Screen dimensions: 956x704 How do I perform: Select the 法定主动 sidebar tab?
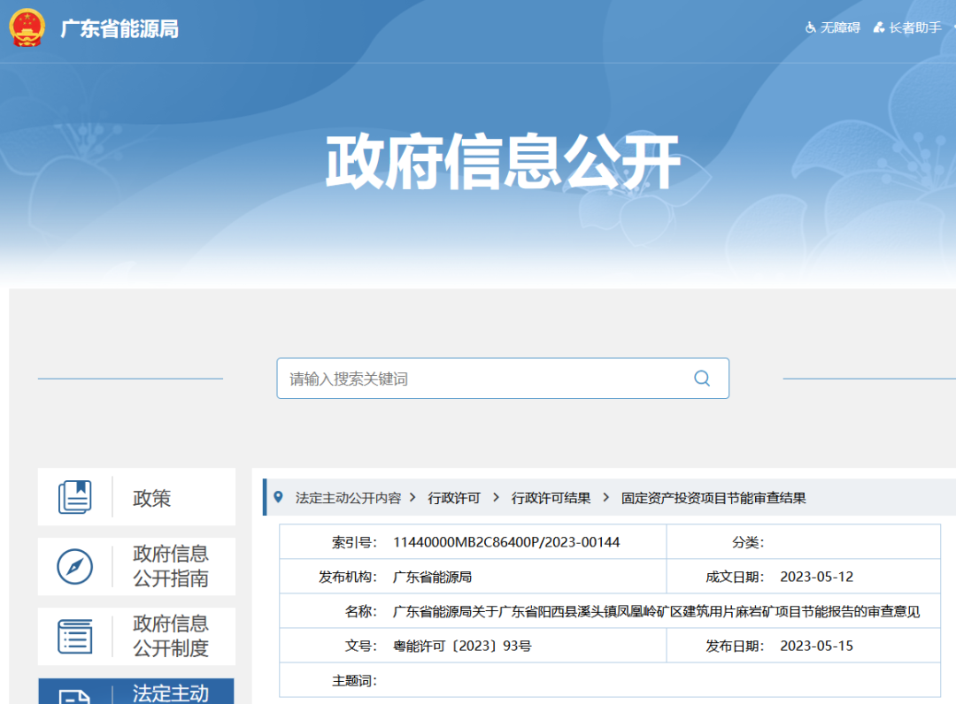click(x=170, y=693)
